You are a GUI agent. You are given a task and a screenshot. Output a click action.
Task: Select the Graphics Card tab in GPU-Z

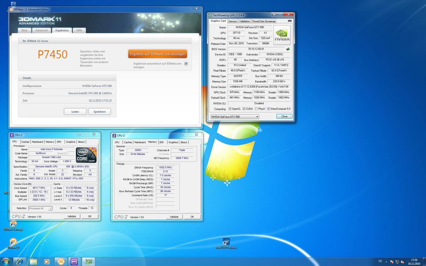(x=218, y=21)
